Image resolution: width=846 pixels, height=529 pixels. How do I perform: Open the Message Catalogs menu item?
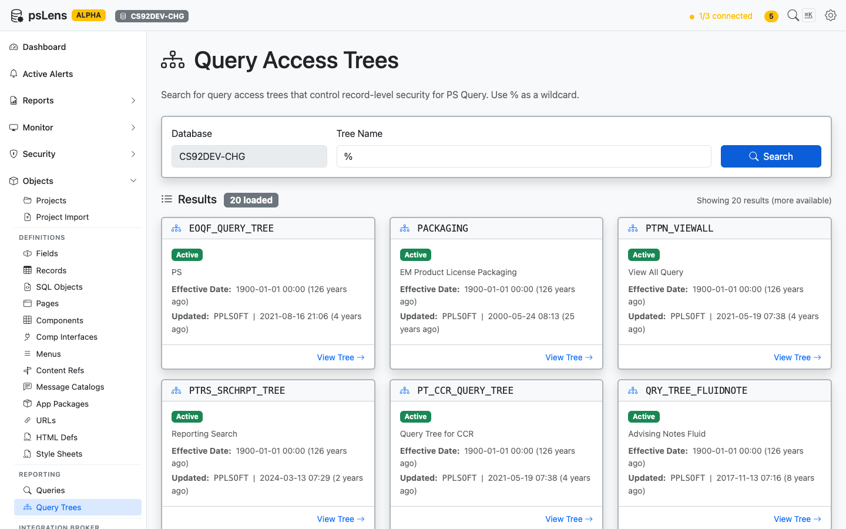tap(78, 387)
